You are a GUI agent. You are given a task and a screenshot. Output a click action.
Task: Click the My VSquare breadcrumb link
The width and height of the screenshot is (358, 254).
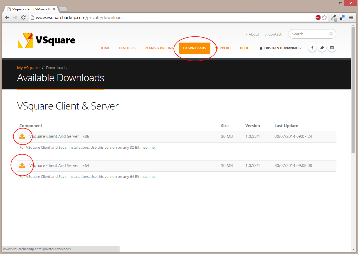pyautogui.click(x=28, y=68)
